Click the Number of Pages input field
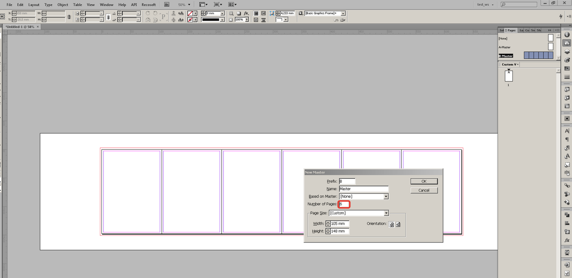 pos(344,204)
